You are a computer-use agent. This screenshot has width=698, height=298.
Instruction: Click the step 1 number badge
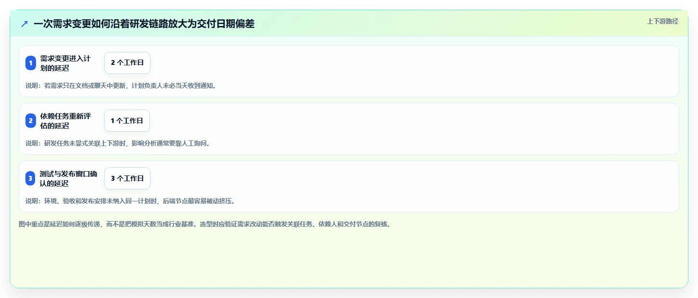click(x=31, y=63)
